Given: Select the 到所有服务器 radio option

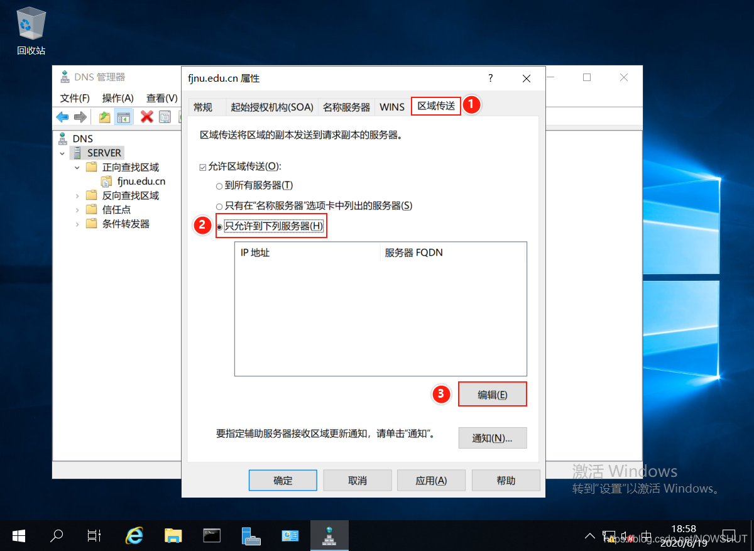Looking at the screenshot, I should (x=219, y=186).
